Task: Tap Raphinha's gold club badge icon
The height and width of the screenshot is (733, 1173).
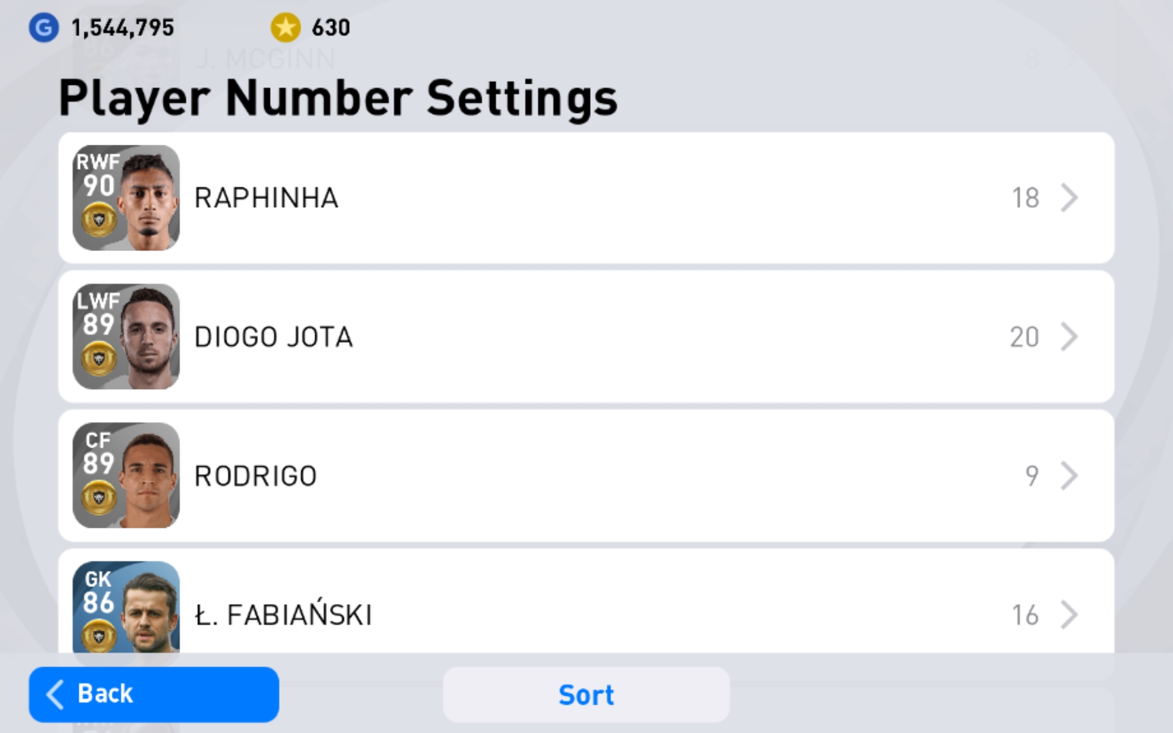Action: [x=98, y=219]
